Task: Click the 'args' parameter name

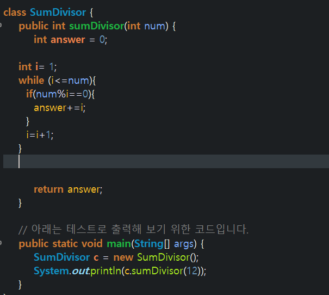Action: (x=184, y=244)
